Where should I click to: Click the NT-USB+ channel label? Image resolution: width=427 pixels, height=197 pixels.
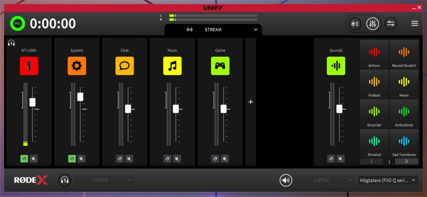[29, 50]
